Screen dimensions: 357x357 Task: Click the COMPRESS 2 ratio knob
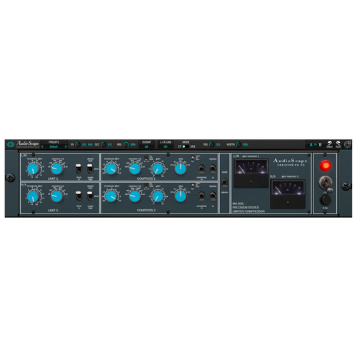(181, 196)
